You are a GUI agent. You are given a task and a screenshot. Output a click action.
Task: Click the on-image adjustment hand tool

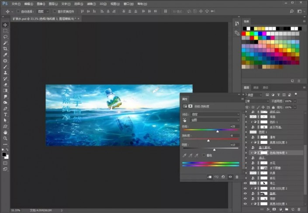(184, 120)
